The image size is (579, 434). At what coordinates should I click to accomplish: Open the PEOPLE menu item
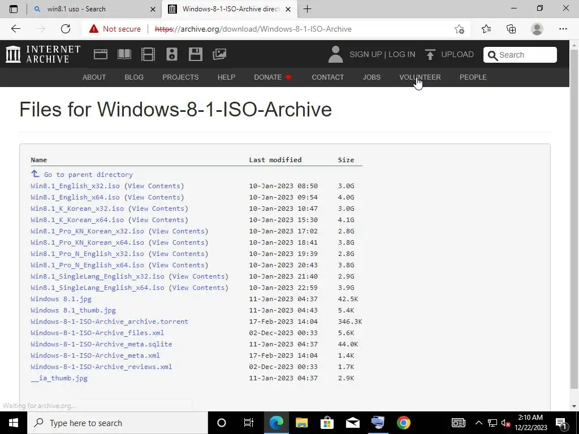coord(473,77)
